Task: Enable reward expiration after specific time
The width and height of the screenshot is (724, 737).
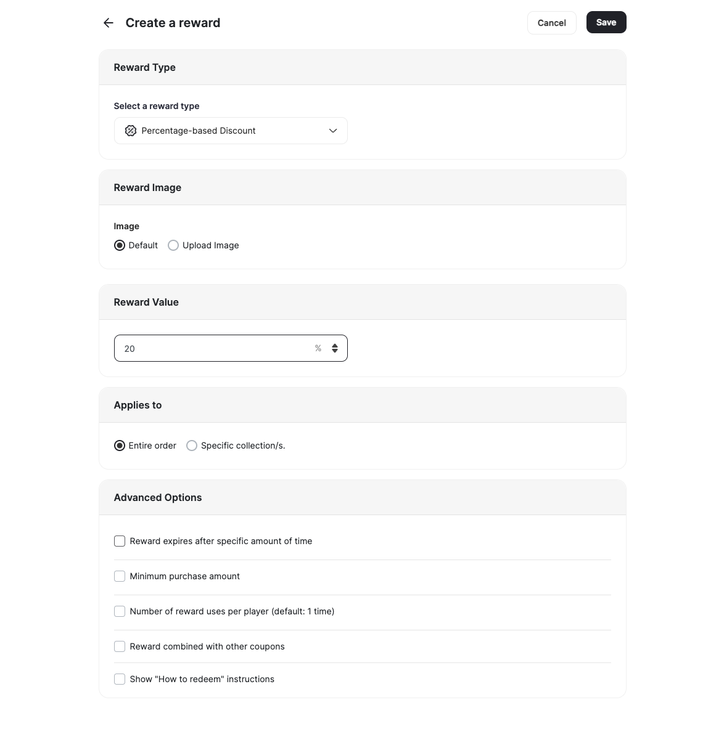Action: point(119,541)
